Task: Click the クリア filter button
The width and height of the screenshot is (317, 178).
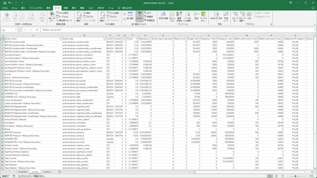Action: pos(148,13)
